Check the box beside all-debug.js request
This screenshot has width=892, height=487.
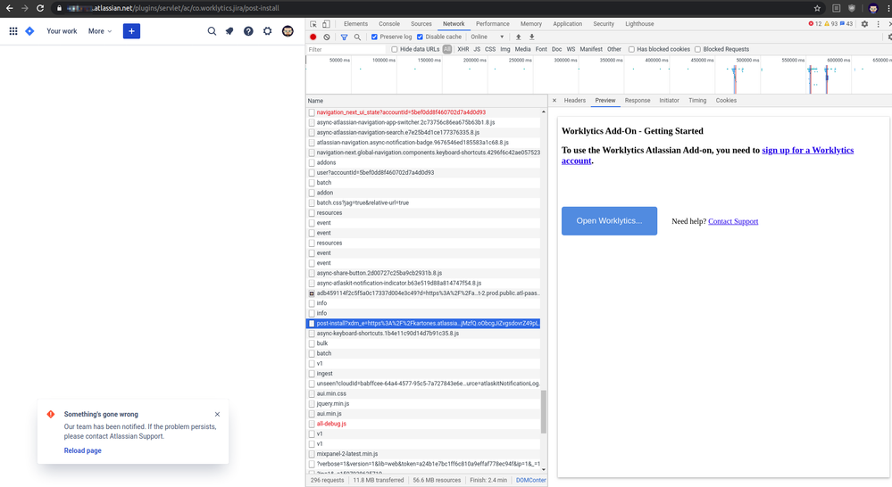(312, 424)
